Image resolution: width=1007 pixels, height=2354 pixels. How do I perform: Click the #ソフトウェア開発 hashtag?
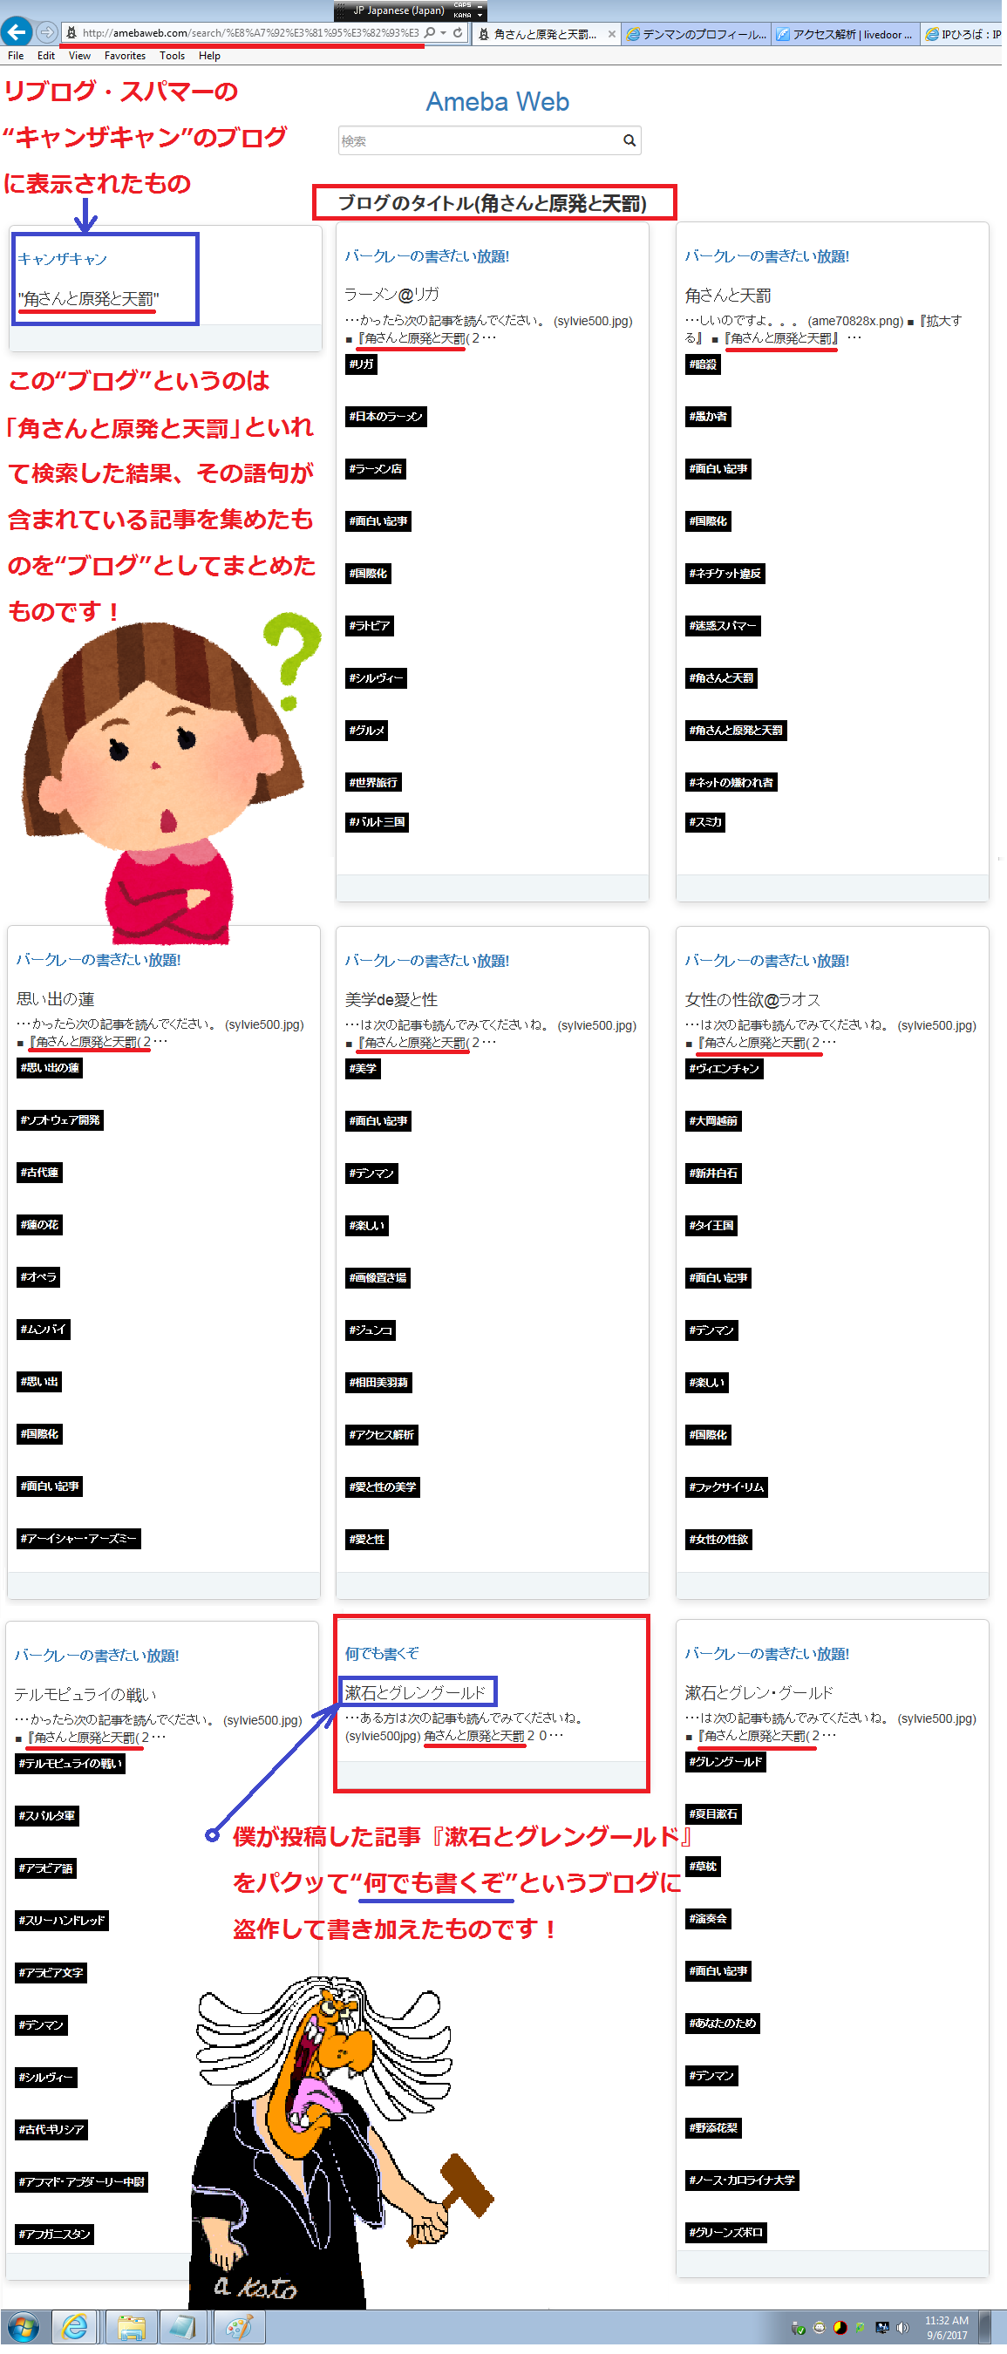[60, 1119]
